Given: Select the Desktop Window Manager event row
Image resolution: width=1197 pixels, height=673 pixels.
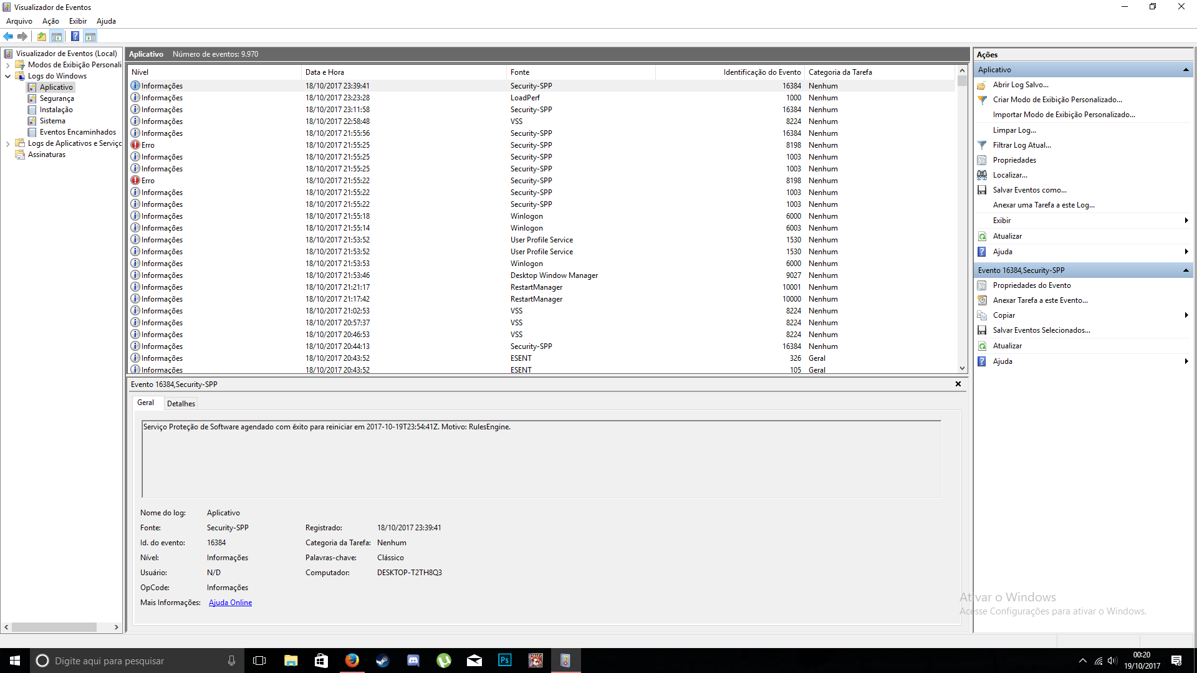Looking at the screenshot, I should pyautogui.click(x=541, y=275).
